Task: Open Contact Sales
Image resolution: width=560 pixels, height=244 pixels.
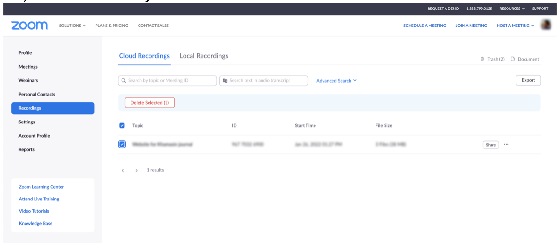Action: click(x=153, y=26)
